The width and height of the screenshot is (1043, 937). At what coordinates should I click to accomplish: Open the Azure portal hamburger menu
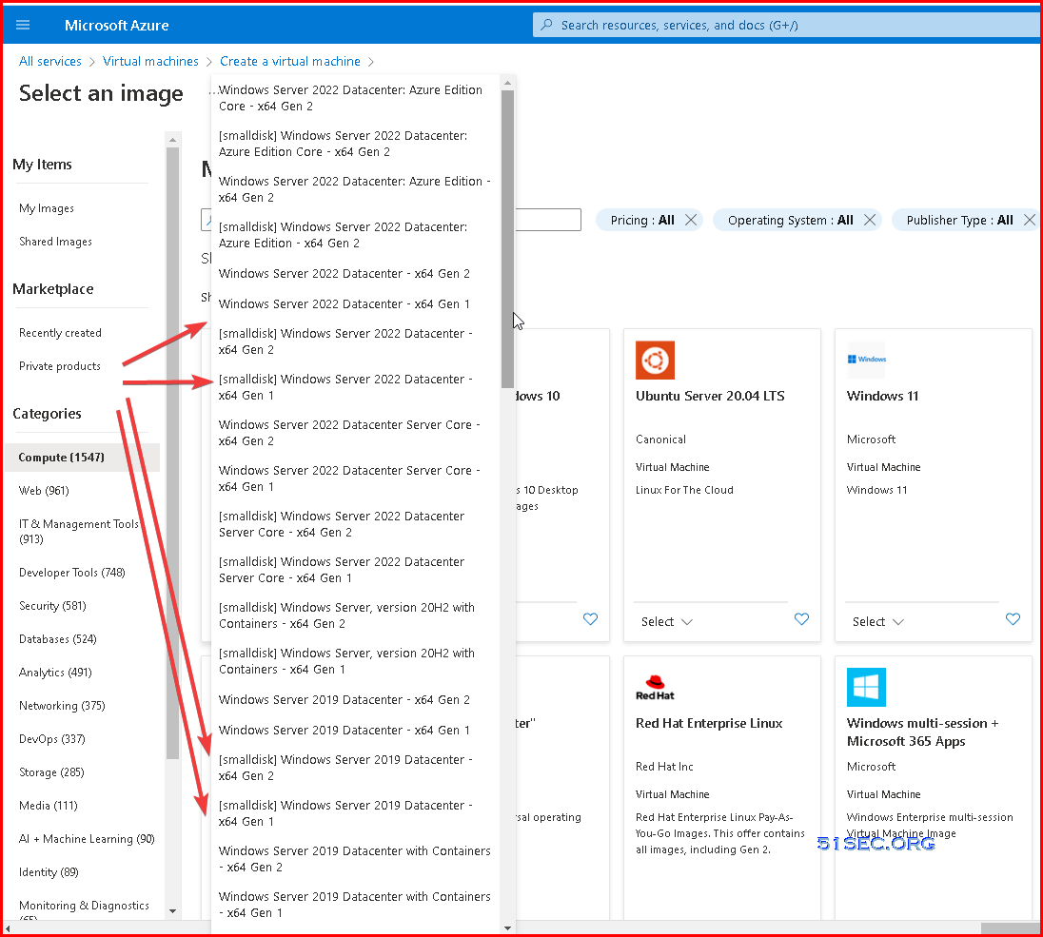click(23, 25)
